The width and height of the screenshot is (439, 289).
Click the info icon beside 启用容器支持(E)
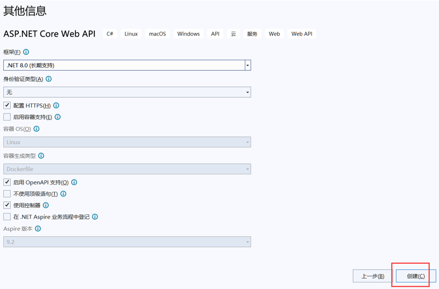click(58, 117)
